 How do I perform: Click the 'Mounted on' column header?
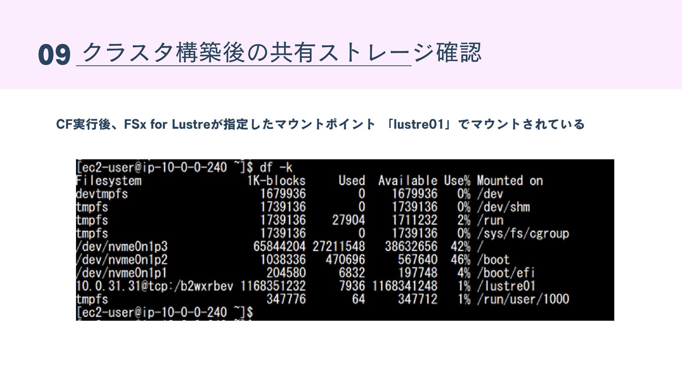[x=510, y=181]
